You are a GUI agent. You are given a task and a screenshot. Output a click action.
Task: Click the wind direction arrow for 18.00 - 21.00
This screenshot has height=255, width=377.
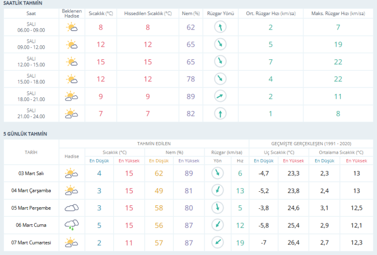pyautogui.click(x=220, y=96)
